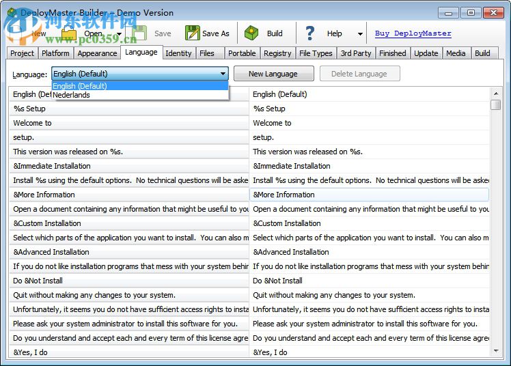Click the vertical scrollbar thumb
Image resolution: width=511 pixels, height=366 pixels.
click(496, 105)
